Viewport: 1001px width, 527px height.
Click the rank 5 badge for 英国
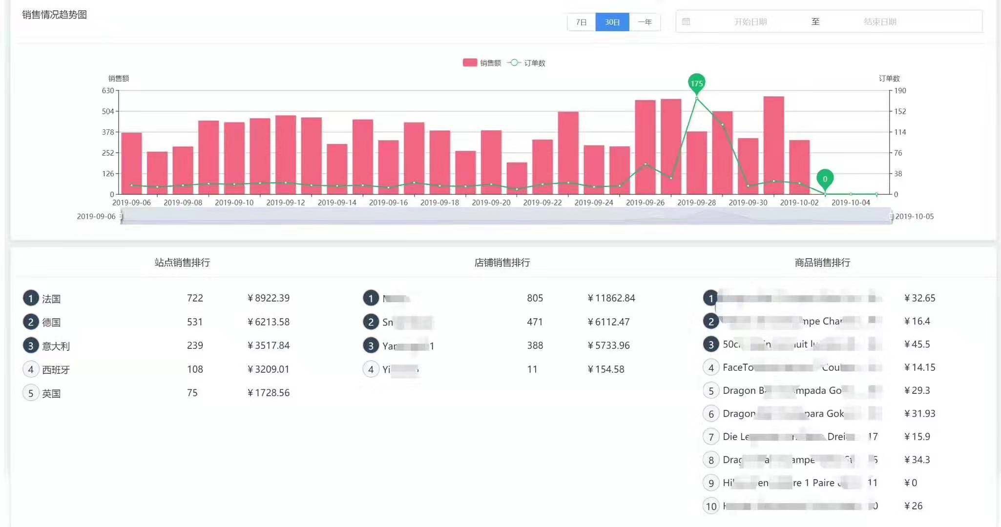pyautogui.click(x=31, y=393)
